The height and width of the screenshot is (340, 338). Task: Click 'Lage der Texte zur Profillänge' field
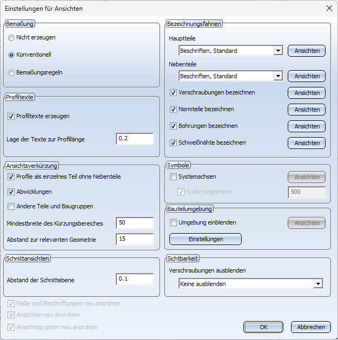coord(135,139)
